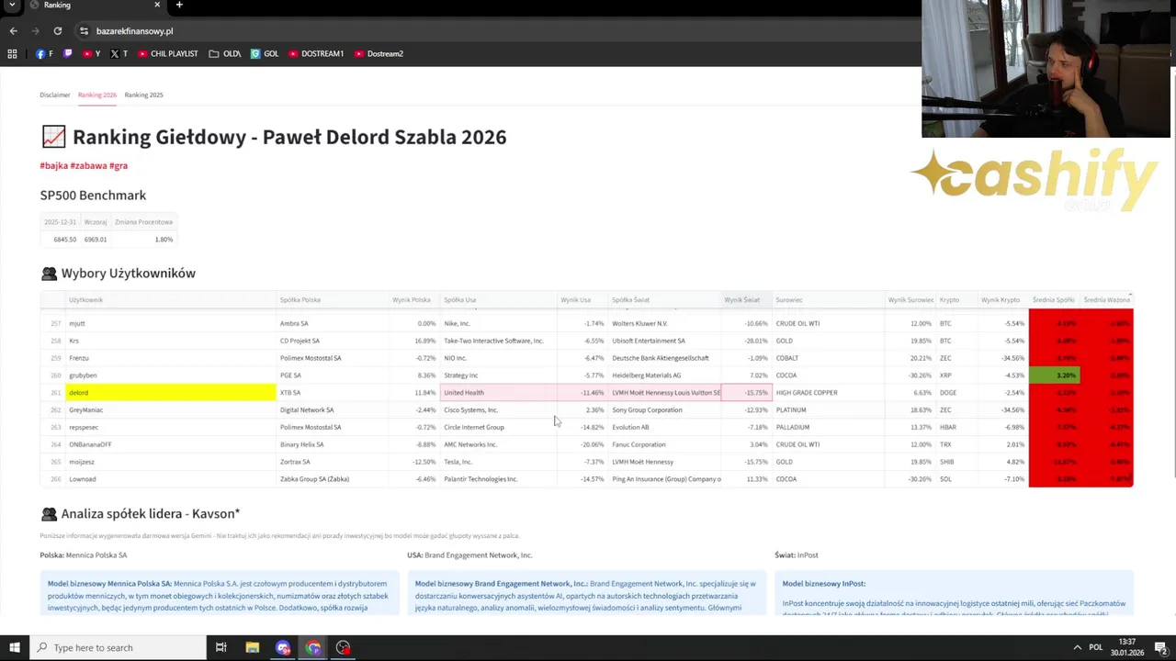Click Palantir Technologies Inc. cell
1176x661 pixels.
499,479
